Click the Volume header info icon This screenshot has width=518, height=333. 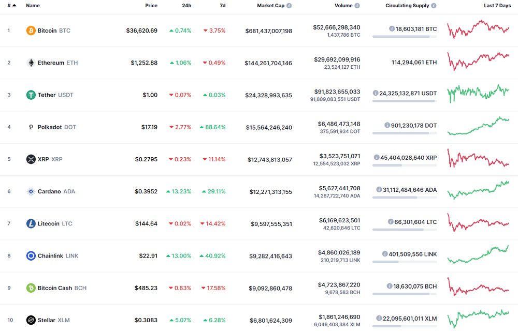coord(357,6)
